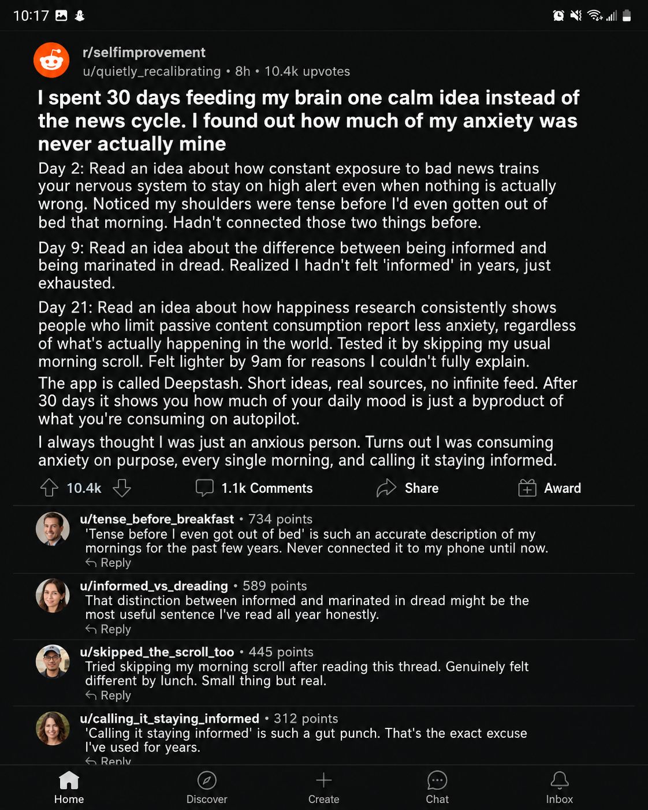Open the 1.1k Comments section
The image size is (648, 810).
point(254,488)
